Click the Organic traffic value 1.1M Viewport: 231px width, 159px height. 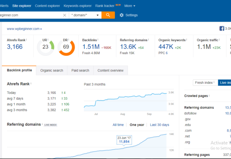pos(204,47)
